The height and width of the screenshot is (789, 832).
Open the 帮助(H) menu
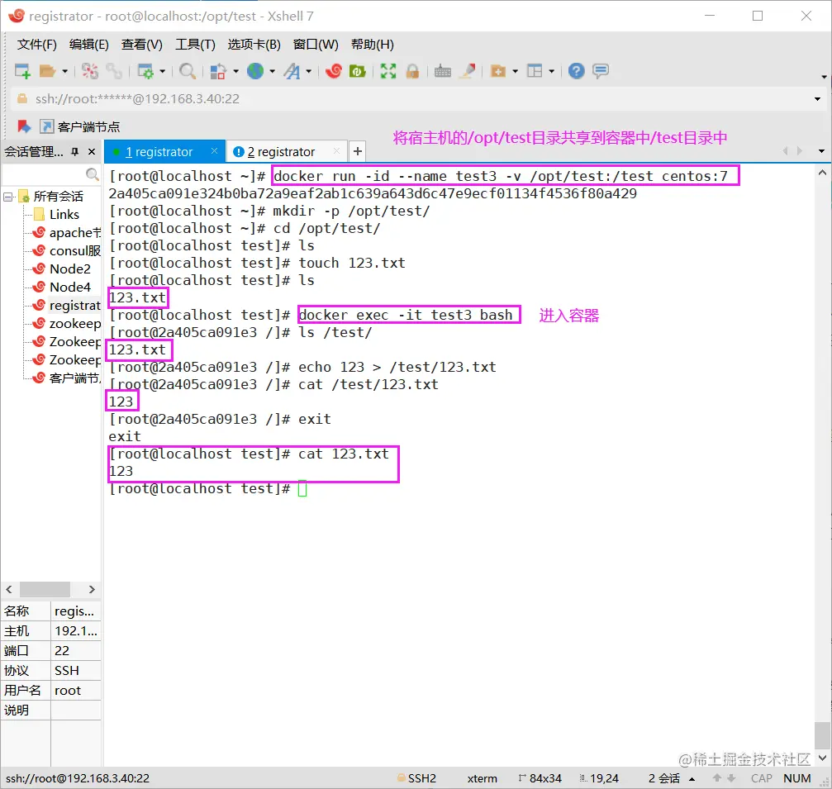pyautogui.click(x=373, y=45)
